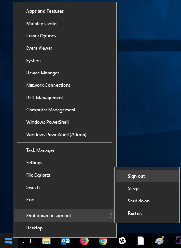This screenshot has height=248, width=181.
Task: Open Apps and Features
Action: [x=65, y=11]
